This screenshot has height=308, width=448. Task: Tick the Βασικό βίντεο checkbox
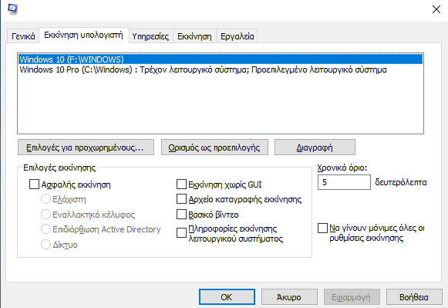pyautogui.click(x=181, y=214)
